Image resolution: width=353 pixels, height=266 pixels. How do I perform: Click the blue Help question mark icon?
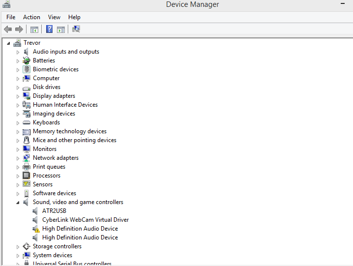click(x=49, y=29)
